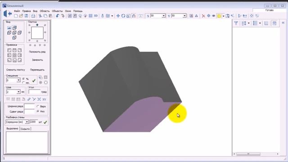Viewport: 288px width, 162px height.
Task: Click the move cross-arrows tool icon
Action: (118, 16)
